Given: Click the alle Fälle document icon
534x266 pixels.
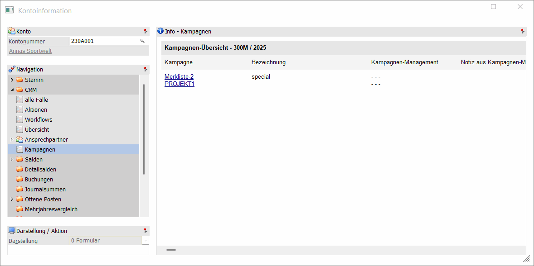Looking at the screenshot, I should [19, 100].
